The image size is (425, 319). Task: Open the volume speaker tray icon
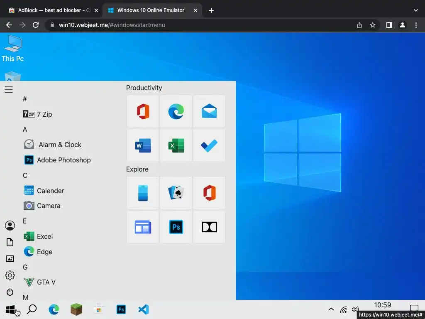coord(355,309)
